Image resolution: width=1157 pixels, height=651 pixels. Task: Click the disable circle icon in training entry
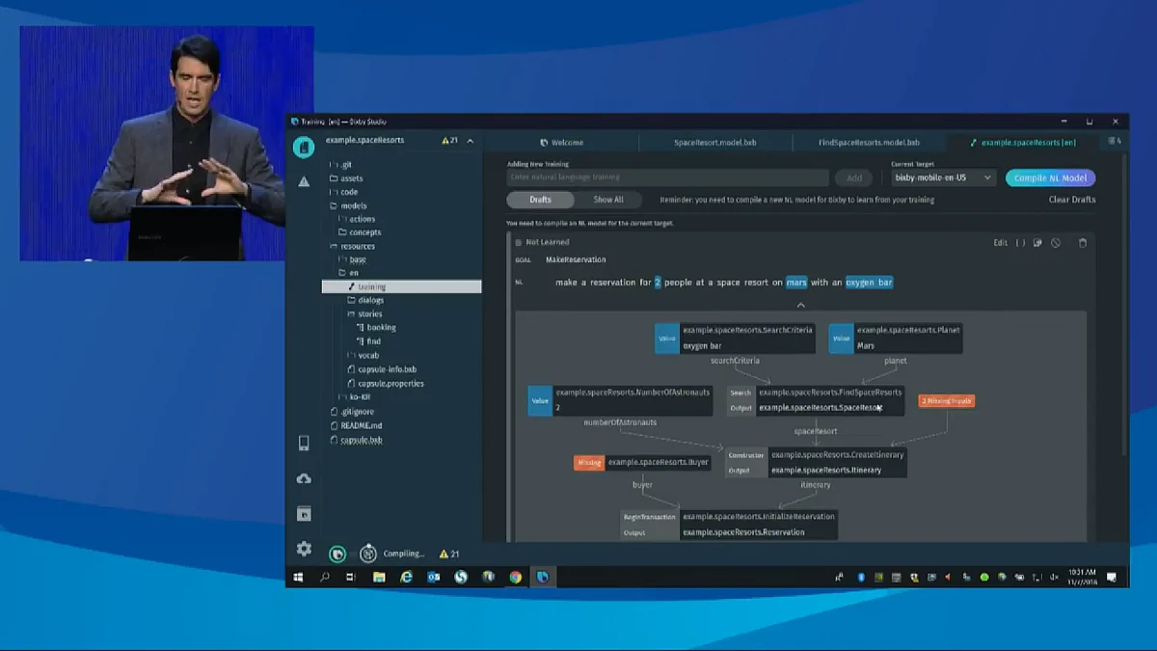1056,243
